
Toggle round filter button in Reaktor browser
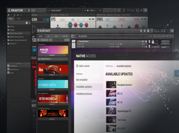(27, 23)
